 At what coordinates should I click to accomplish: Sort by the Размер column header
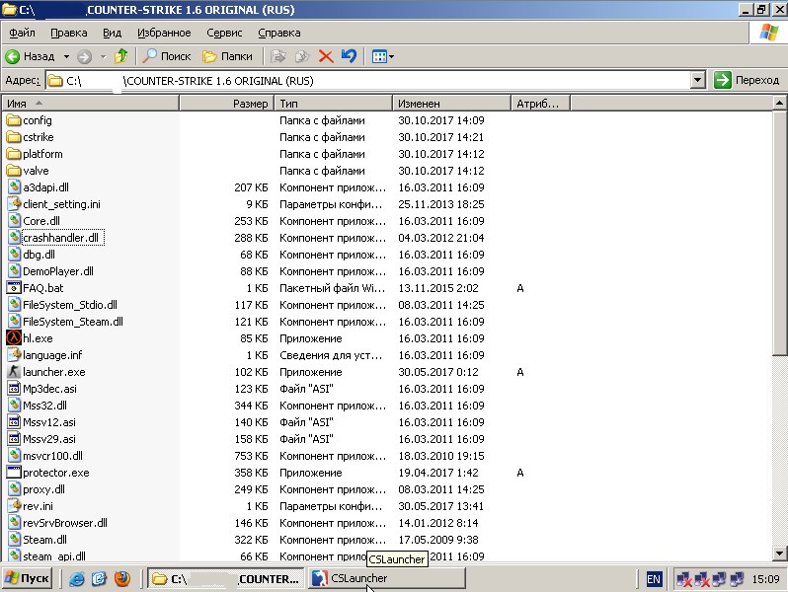pos(227,104)
